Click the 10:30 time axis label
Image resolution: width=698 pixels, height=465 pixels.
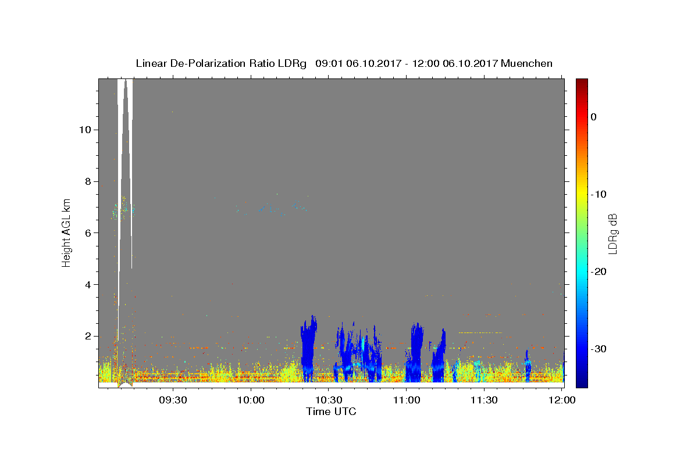pos(329,400)
